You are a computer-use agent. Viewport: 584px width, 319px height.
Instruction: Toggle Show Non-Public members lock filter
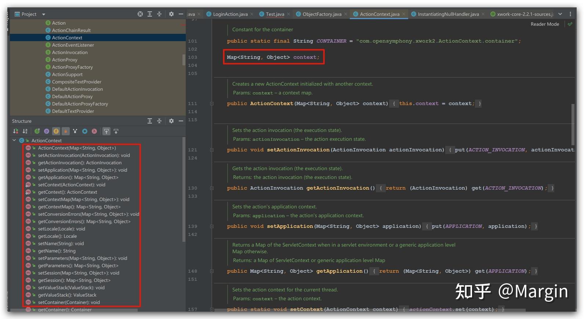coord(66,131)
